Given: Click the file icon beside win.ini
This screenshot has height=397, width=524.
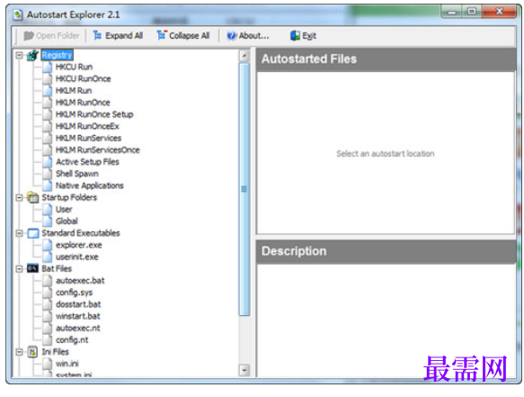Looking at the screenshot, I should click(48, 364).
